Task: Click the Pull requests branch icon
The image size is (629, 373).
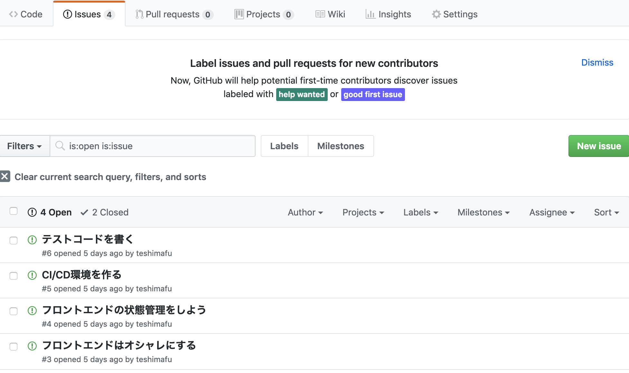Action: coord(139,14)
